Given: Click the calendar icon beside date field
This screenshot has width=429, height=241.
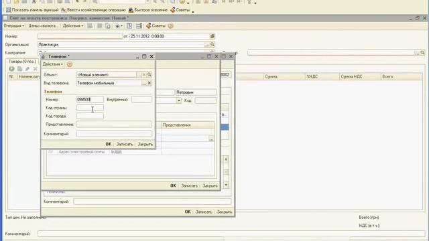Looking at the screenshot, I should click(212, 36).
